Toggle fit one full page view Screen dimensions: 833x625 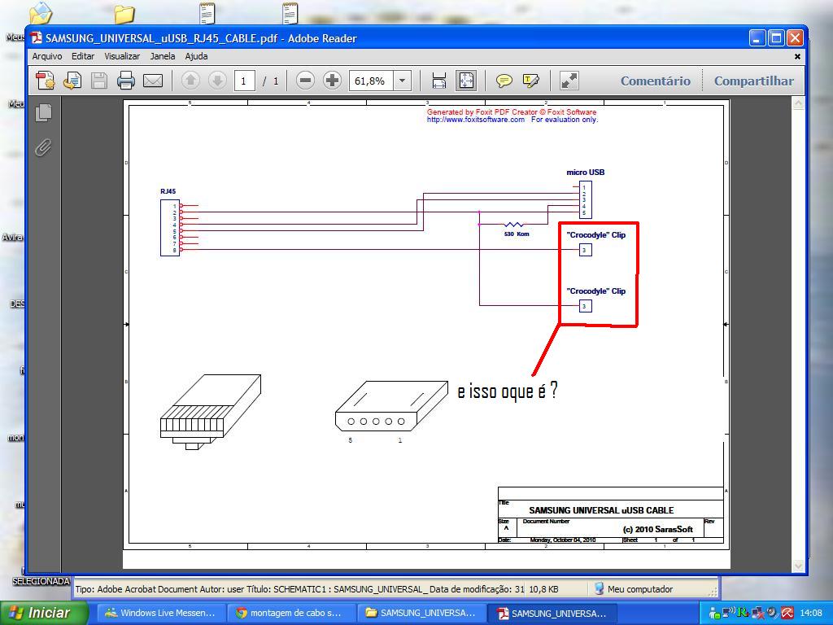point(465,81)
